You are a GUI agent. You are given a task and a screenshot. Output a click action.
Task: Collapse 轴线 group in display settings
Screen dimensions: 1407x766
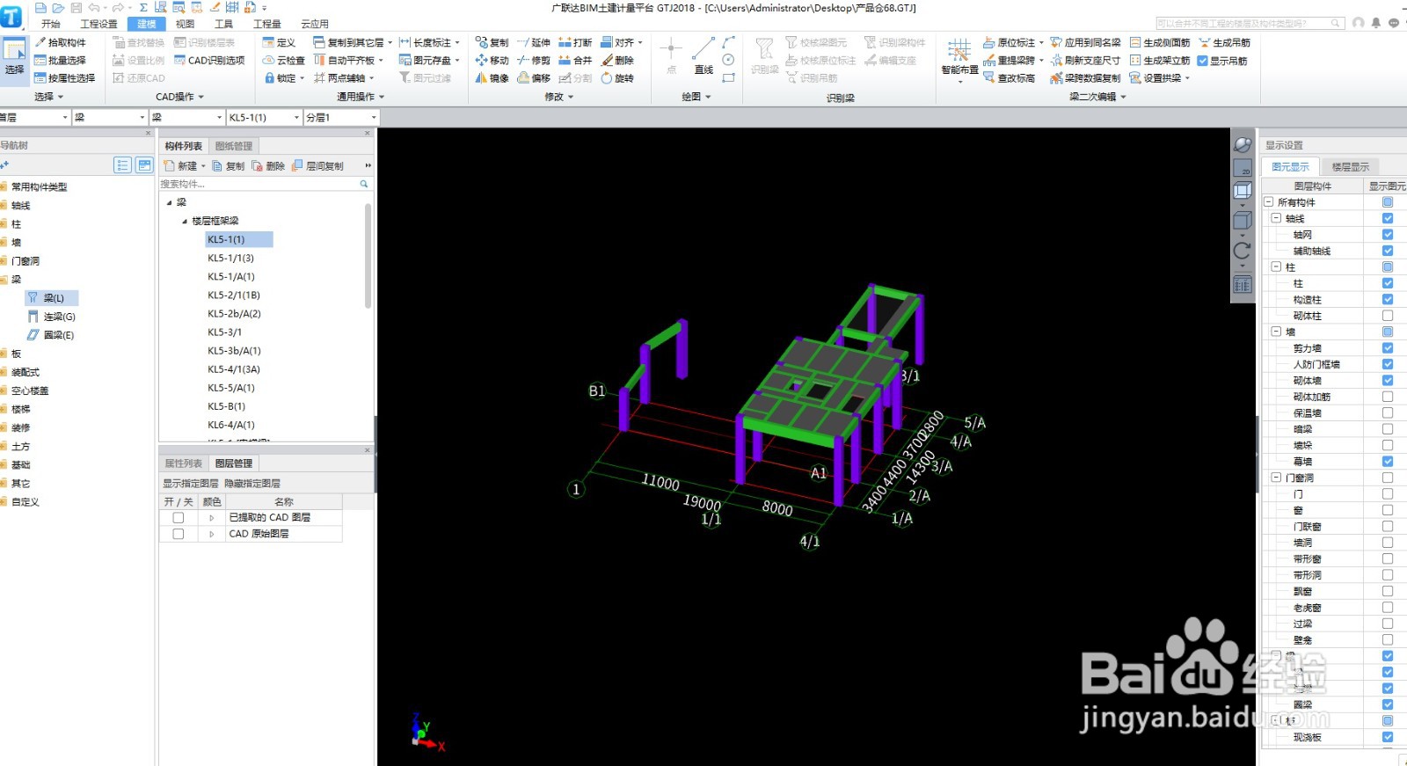[1276, 218]
